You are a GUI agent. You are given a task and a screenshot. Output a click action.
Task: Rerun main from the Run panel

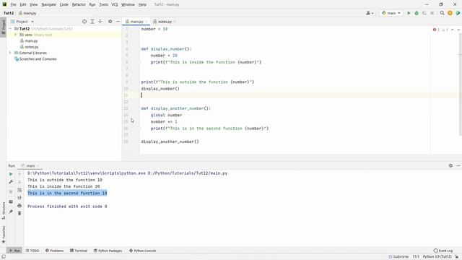click(11, 174)
